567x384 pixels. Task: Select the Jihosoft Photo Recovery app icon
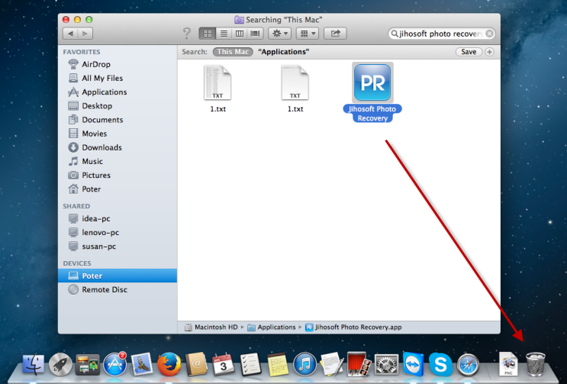(372, 82)
